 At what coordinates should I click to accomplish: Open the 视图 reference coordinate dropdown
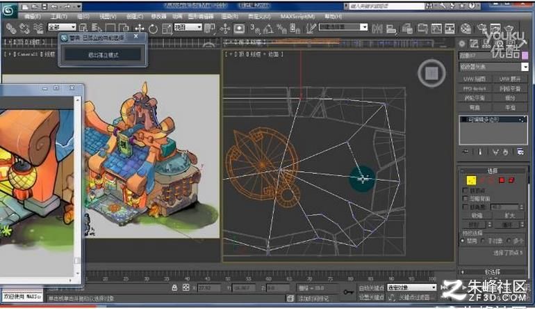coord(188,27)
